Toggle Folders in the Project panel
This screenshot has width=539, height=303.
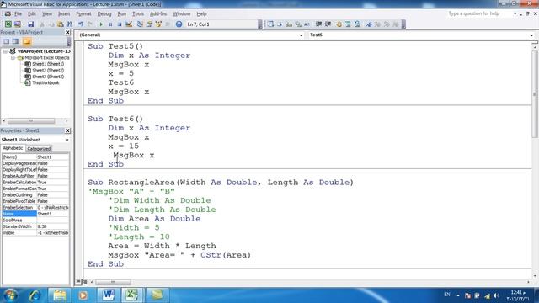coord(27,41)
